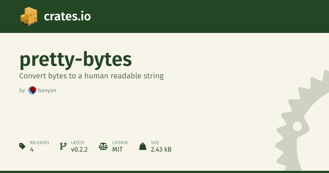The image size is (329, 173).
Task: Click the MIT license value
Action: pos(117,150)
